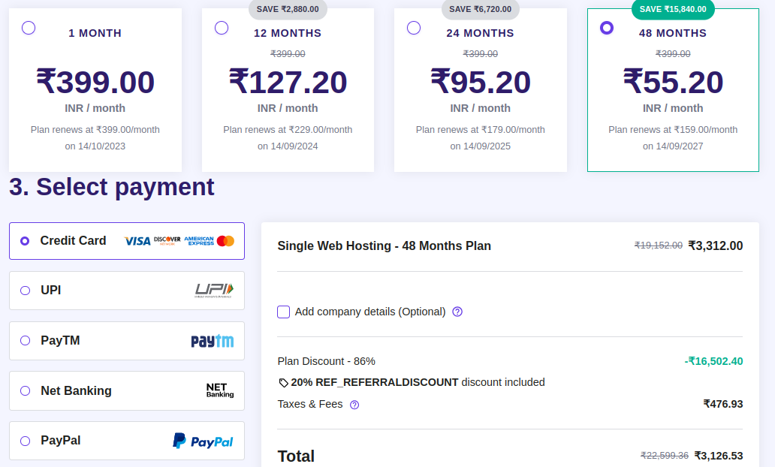Image resolution: width=775 pixels, height=467 pixels.
Task: Click the American Express logo
Action: click(199, 241)
